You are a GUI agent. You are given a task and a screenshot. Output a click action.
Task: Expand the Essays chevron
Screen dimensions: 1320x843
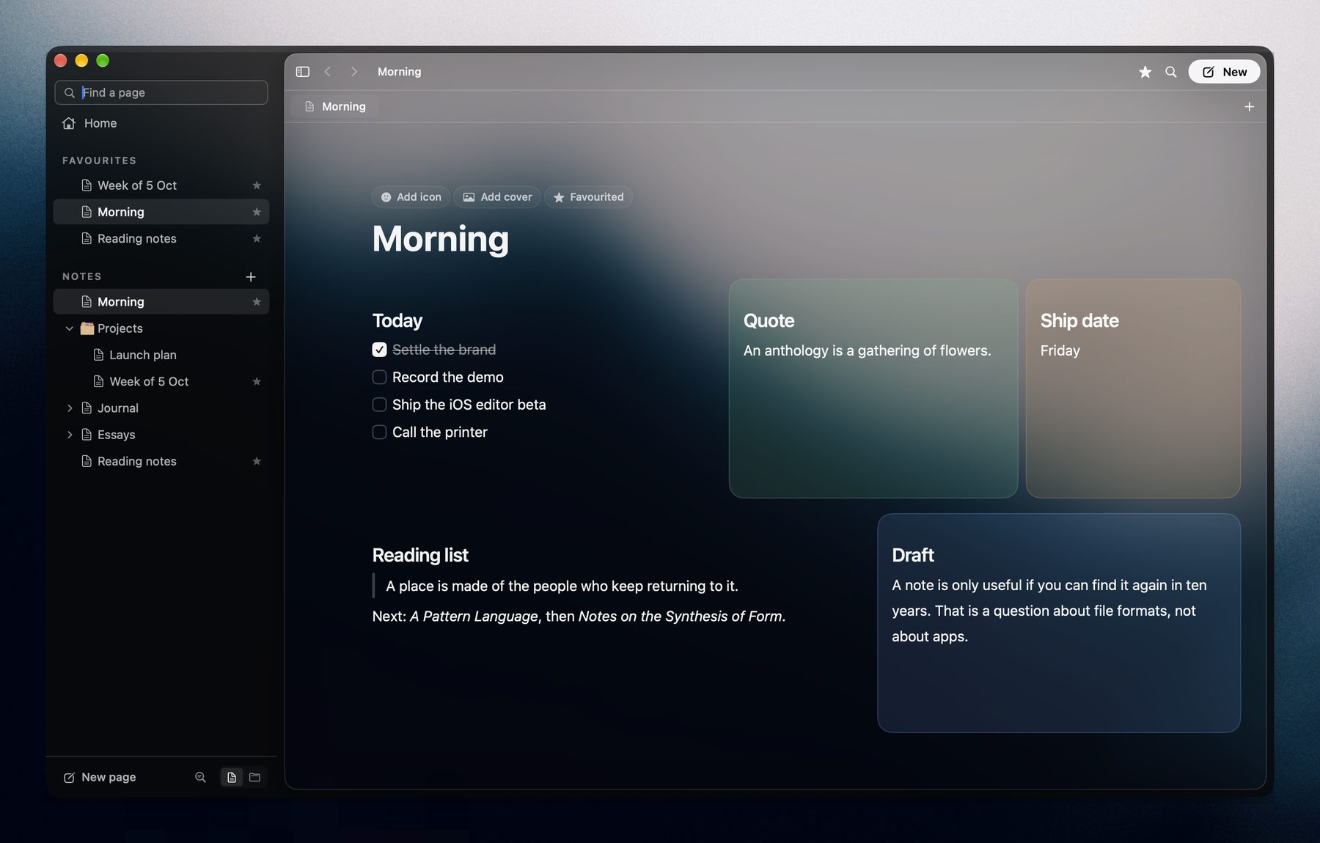coord(70,435)
